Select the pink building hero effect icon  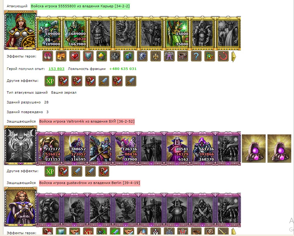48,56
